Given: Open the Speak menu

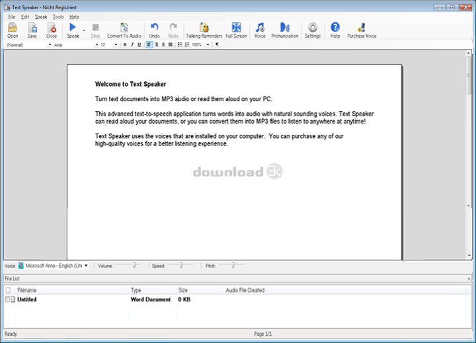Looking at the screenshot, I should click(41, 17).
